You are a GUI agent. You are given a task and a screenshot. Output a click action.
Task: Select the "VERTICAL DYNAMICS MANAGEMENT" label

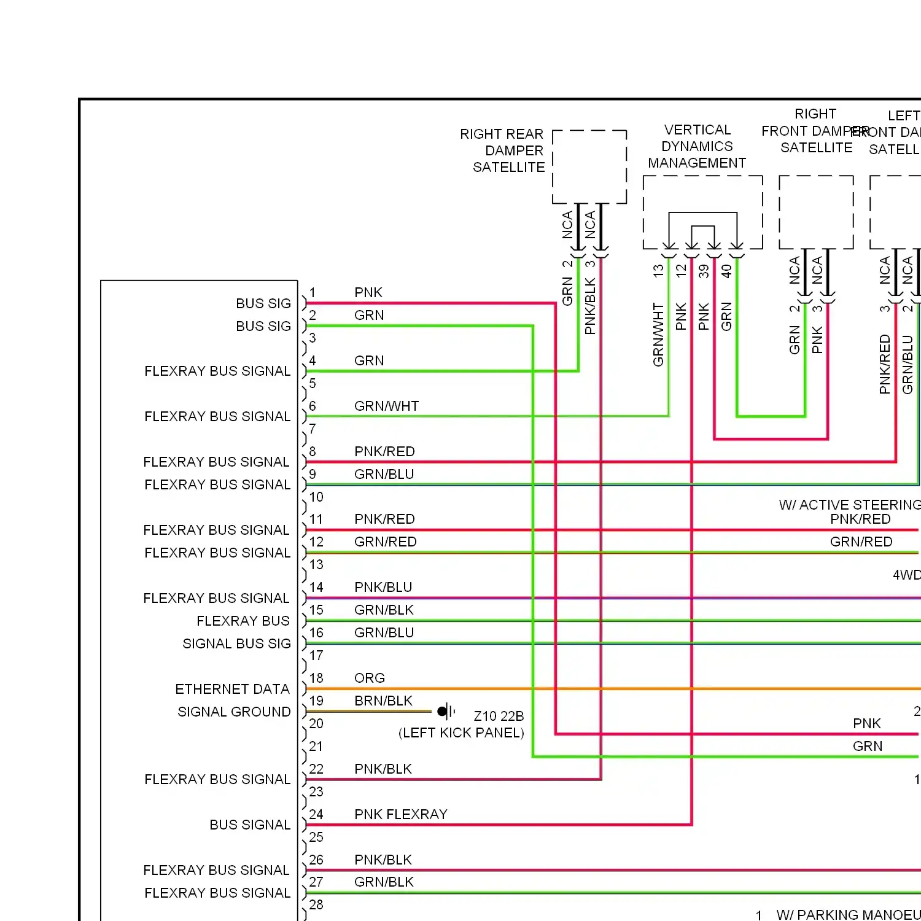697,146
